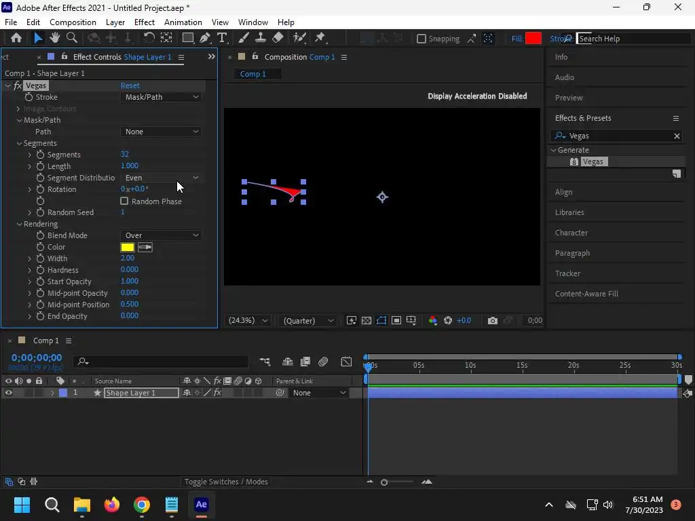Open the Window menu

[252, 22]
